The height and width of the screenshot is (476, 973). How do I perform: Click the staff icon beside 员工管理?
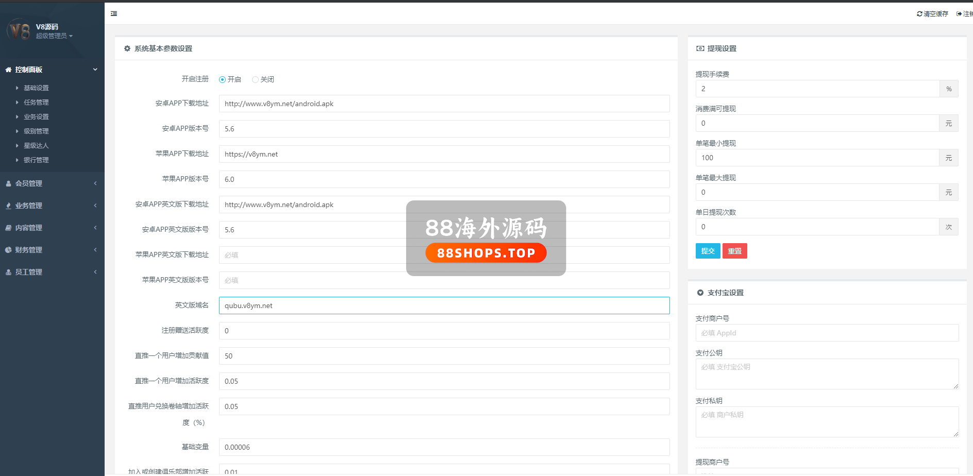(x=8, y=272)
